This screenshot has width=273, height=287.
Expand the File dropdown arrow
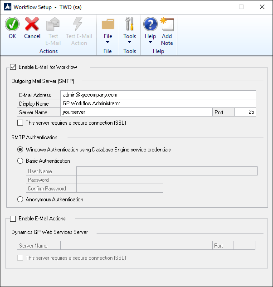tap(108, 43)
